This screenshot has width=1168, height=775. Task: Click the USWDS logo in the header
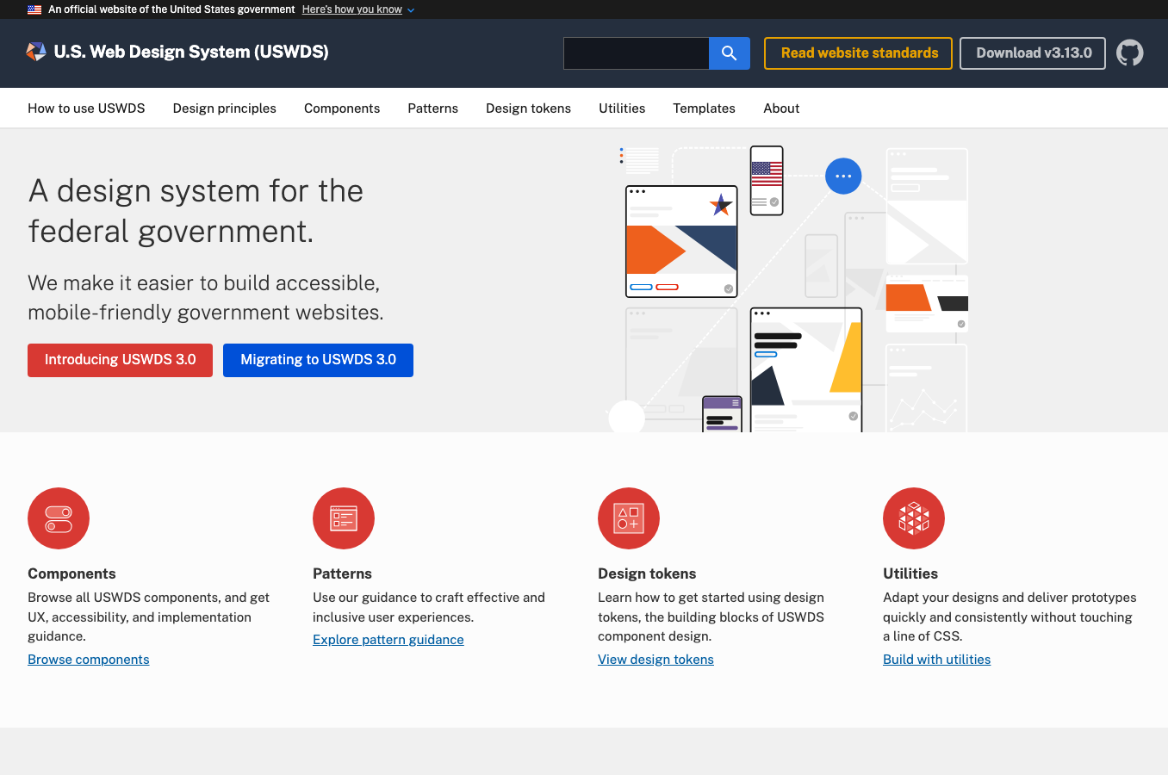click(x=36, y=52)
